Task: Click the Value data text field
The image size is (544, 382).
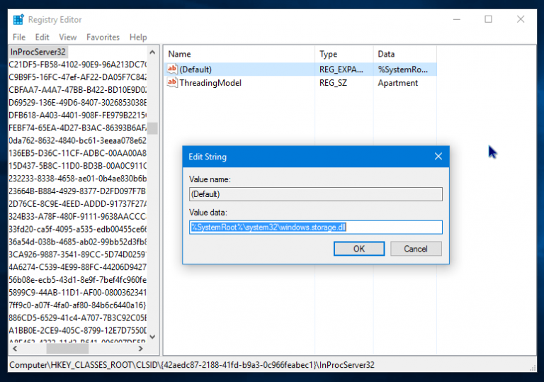Action: pyautogui.click(x=316, y=227)
